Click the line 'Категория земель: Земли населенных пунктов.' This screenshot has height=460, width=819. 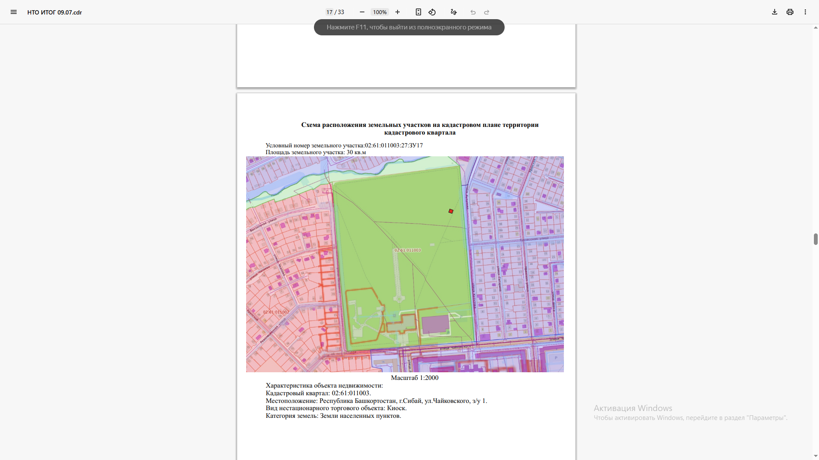(333, 416)
